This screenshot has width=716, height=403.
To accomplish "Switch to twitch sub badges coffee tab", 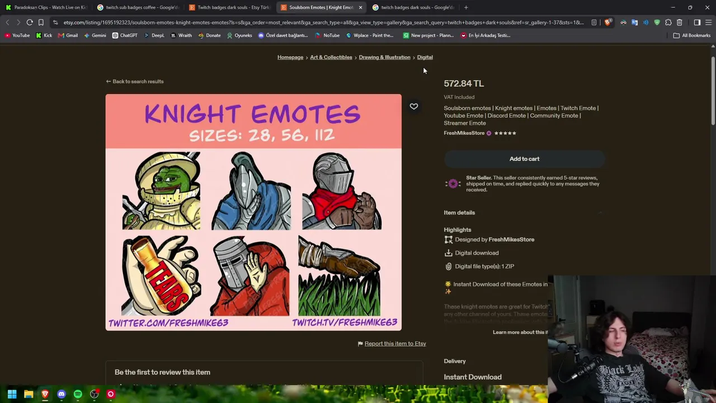I will coord(138,7).
